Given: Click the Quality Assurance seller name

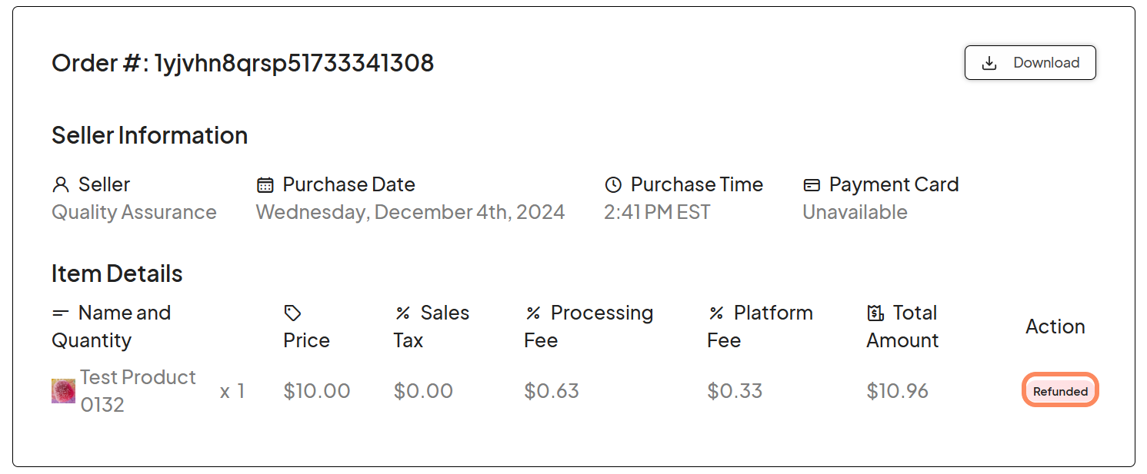Looking at the screenshot, I should (134, 212).
